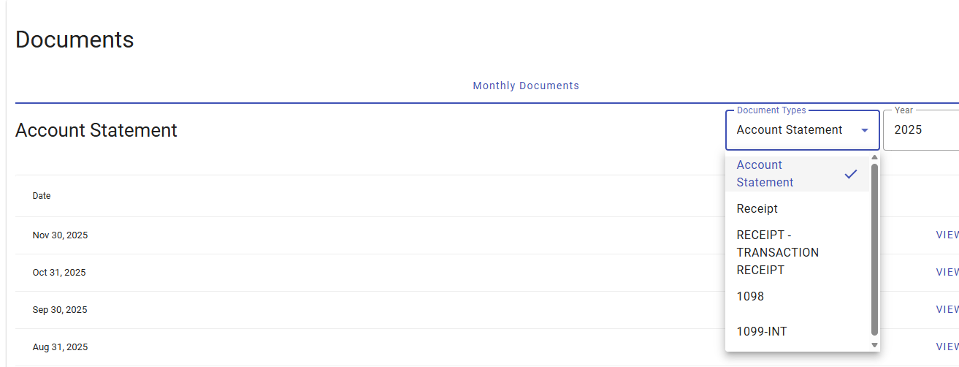The width and height of the screenshot is (959, 367).
Task: Select the 1098 document type
Action: point(750,297)
